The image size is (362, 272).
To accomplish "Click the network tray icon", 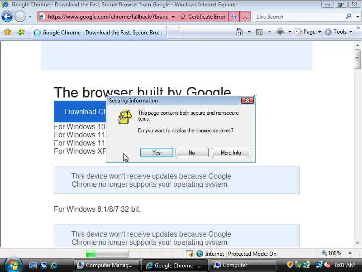I will [x=319, y=264].
